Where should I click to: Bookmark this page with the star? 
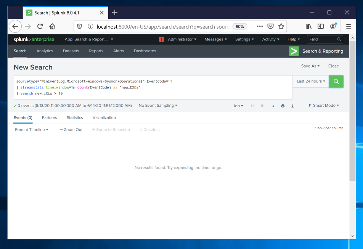[281, 26]
